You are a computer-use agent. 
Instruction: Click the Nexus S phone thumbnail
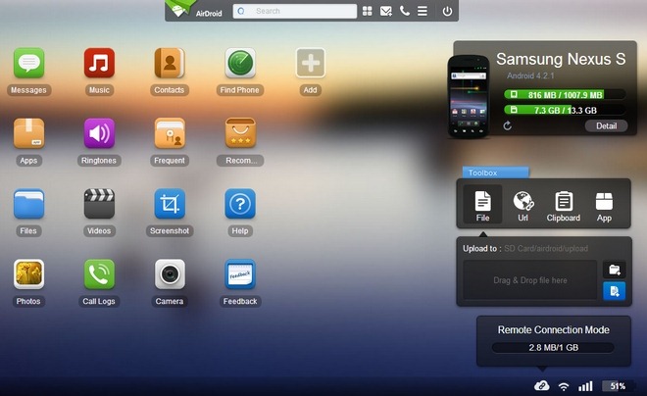pyautogui.click(x=469, y=96)
